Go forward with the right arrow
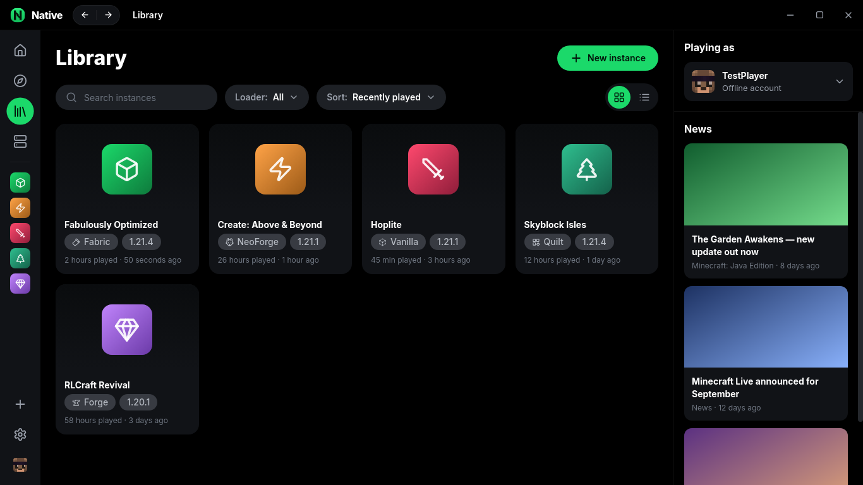 108,15
